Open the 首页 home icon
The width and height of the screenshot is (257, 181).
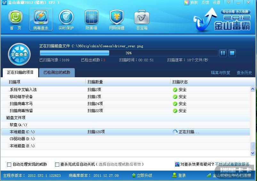tap(15, 20)
